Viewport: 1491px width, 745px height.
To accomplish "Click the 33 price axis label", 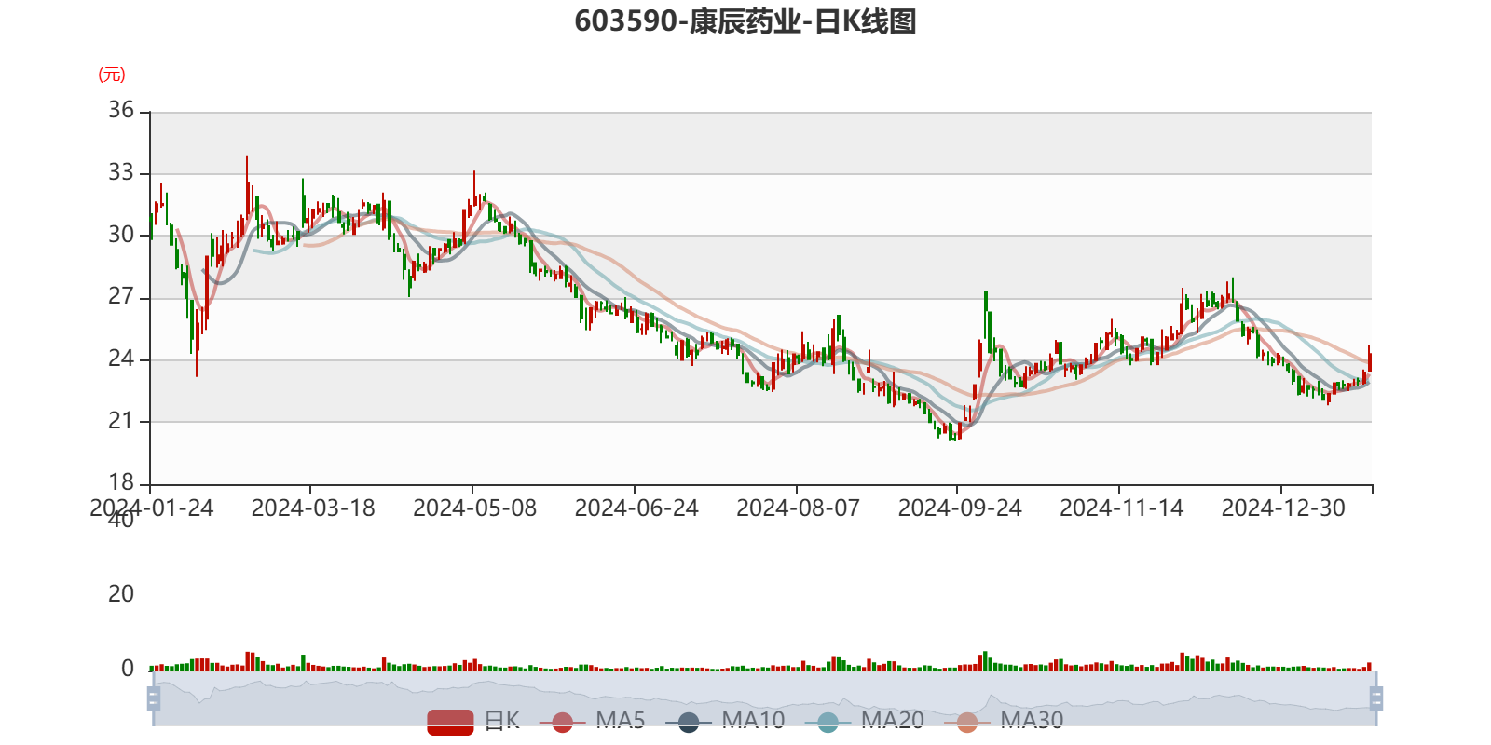I will (x=121, y=172).
